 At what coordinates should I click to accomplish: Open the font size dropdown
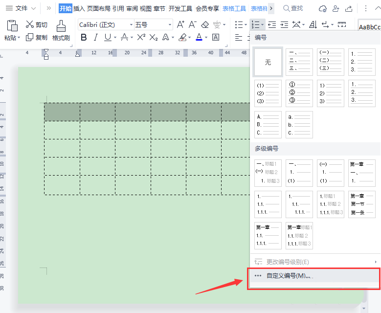tap(170, 25)
